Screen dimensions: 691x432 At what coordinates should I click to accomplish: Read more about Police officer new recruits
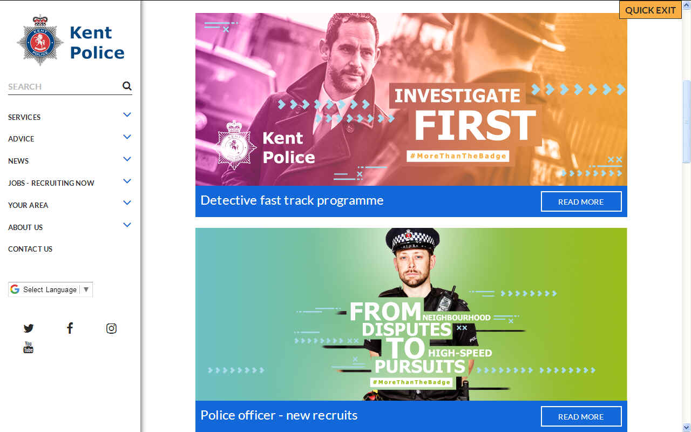581,416
